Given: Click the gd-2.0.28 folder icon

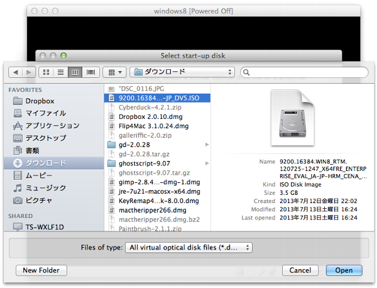Looking at the screenshot, I should [x=111, y=145].
